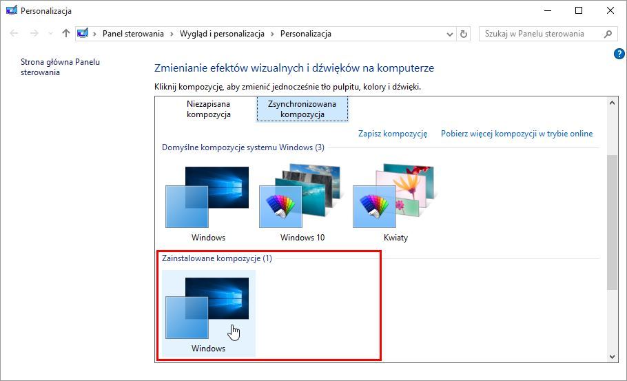This screenshot has height=381, width=627.
Task: Click the Personalizacja window title icon
Action: pos(12,10)
